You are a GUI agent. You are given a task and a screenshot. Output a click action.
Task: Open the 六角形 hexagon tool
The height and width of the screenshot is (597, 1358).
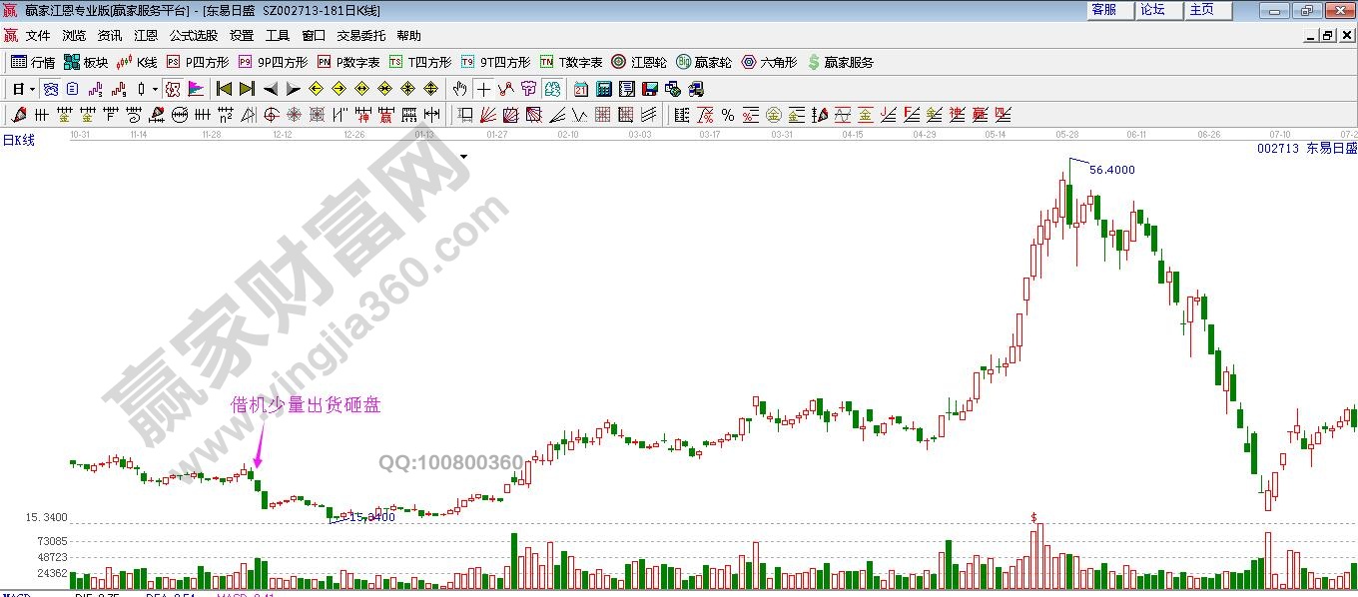(769, 62)
